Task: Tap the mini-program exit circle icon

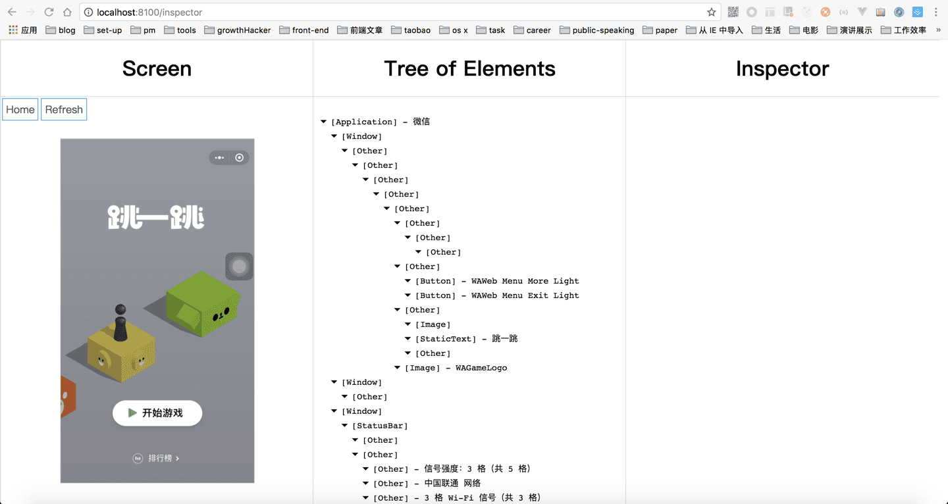Action: point(240,158)
